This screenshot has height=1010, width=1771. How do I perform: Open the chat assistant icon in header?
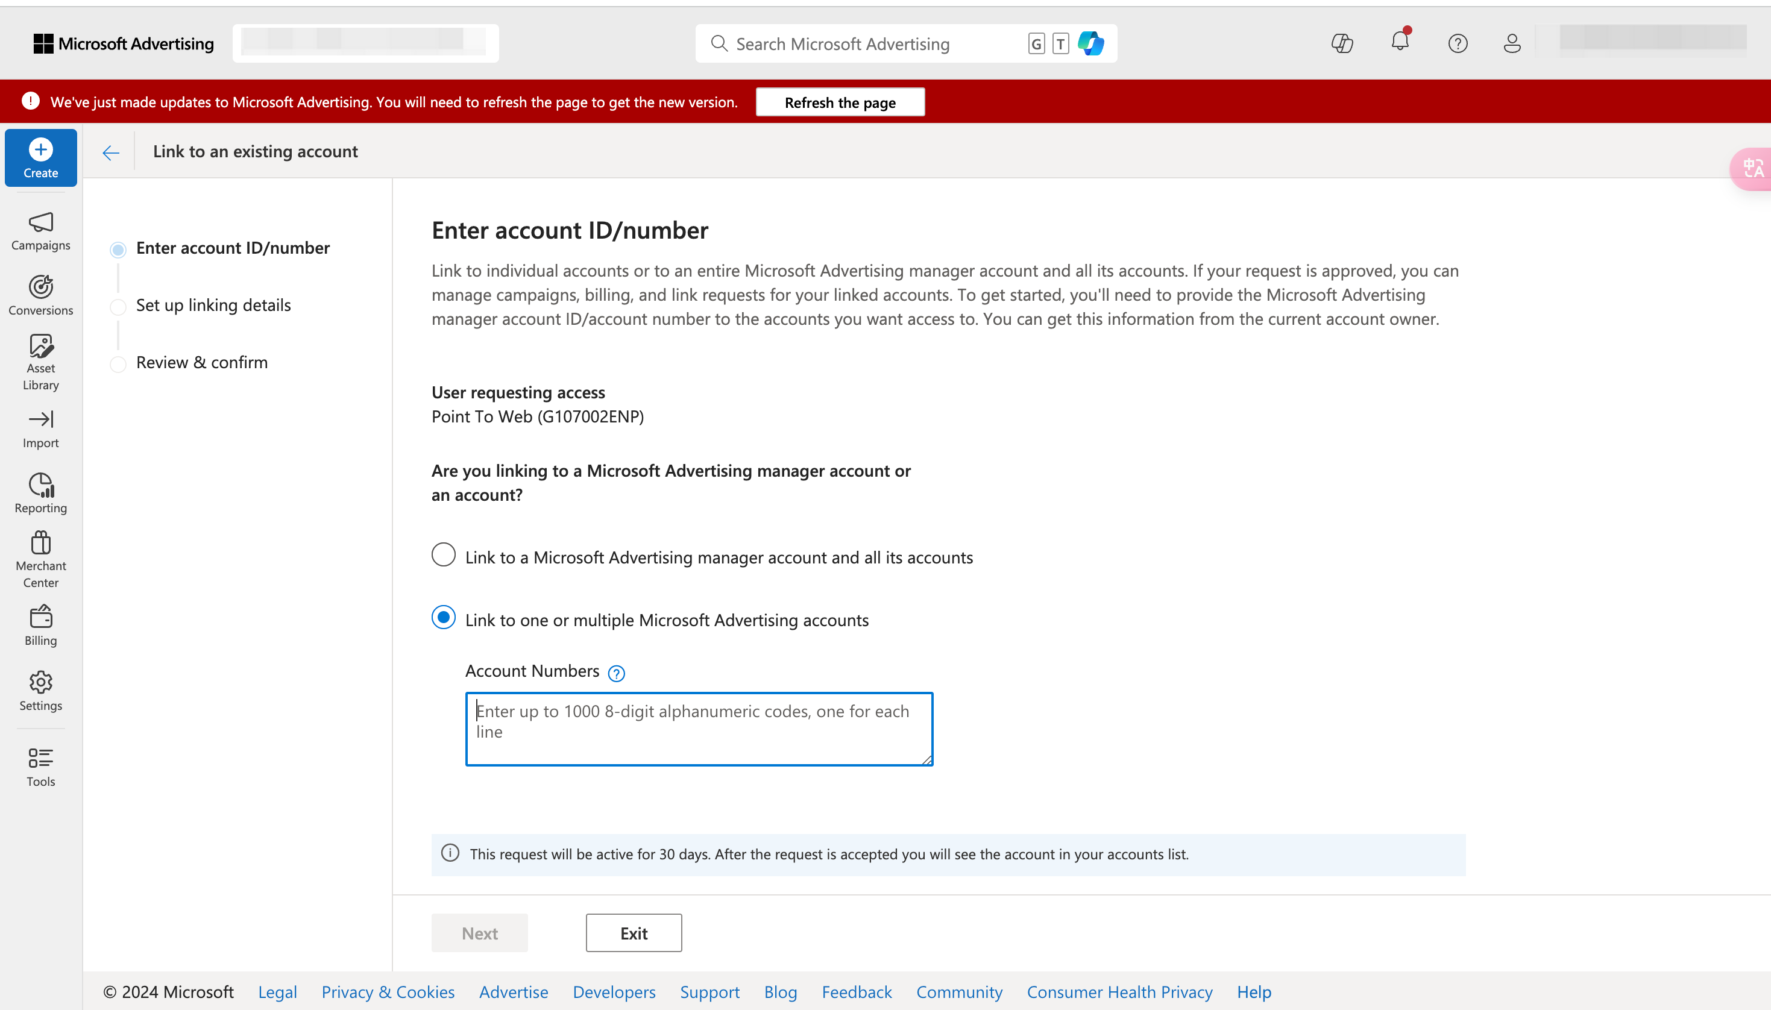pyautogui.click(x=1342, y=44)
